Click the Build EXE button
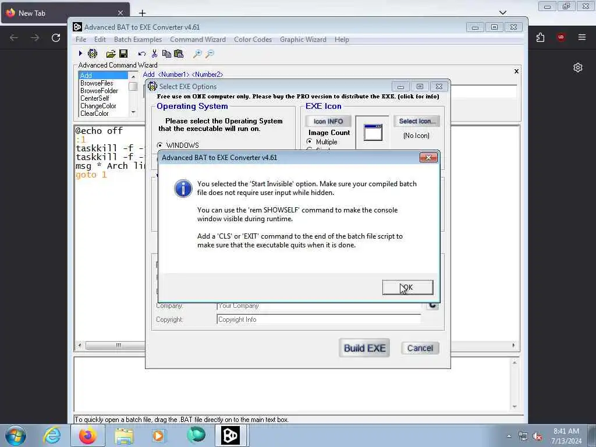The height and width of the screenshot is (447, 596). pos(364,348)
